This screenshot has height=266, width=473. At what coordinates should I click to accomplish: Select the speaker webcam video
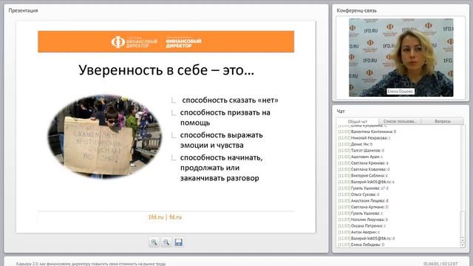(401, 58)
